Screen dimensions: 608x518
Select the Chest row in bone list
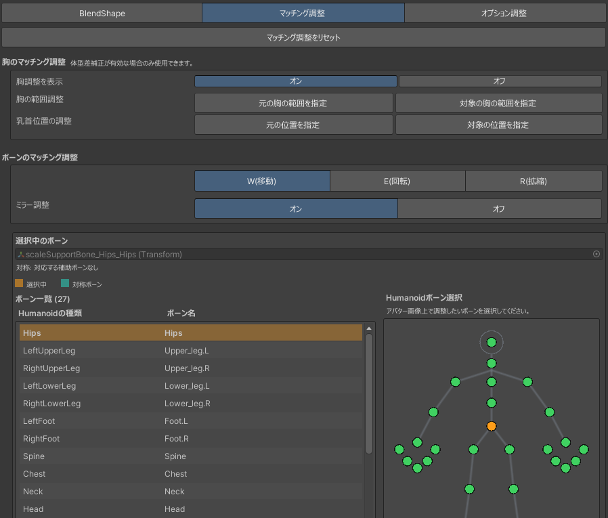pyautogui.click(x=191, y=474)
